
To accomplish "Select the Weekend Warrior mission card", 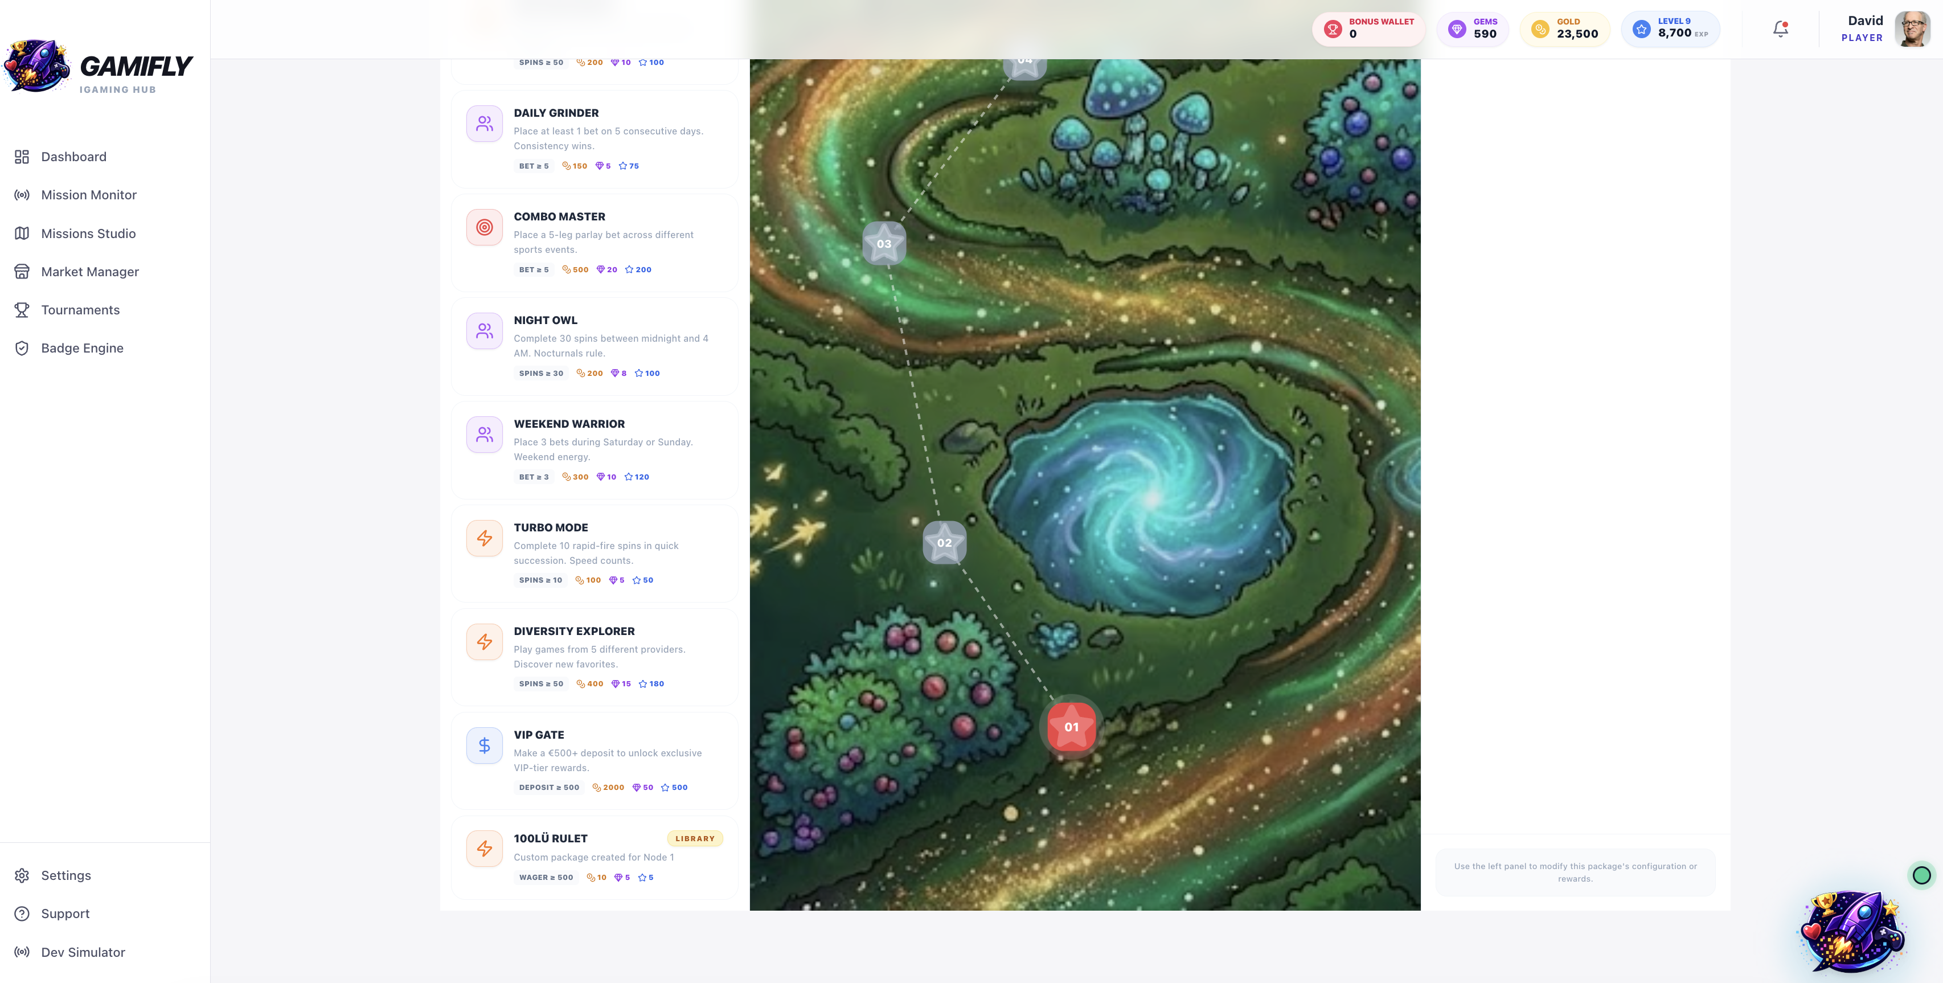I will (595, 449).
